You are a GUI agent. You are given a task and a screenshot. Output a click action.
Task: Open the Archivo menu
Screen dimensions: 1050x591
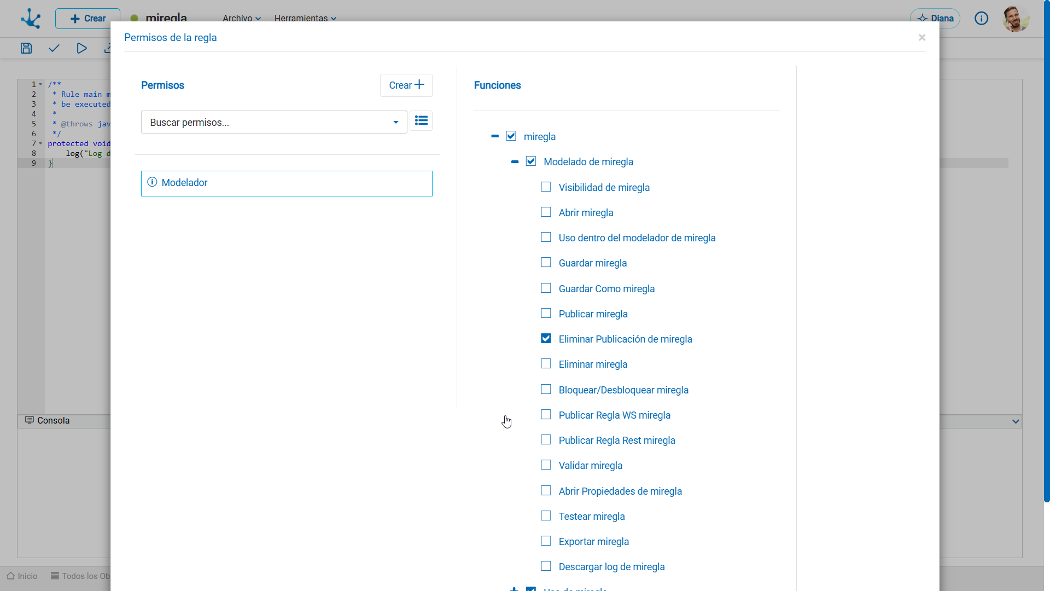[242, 18]
